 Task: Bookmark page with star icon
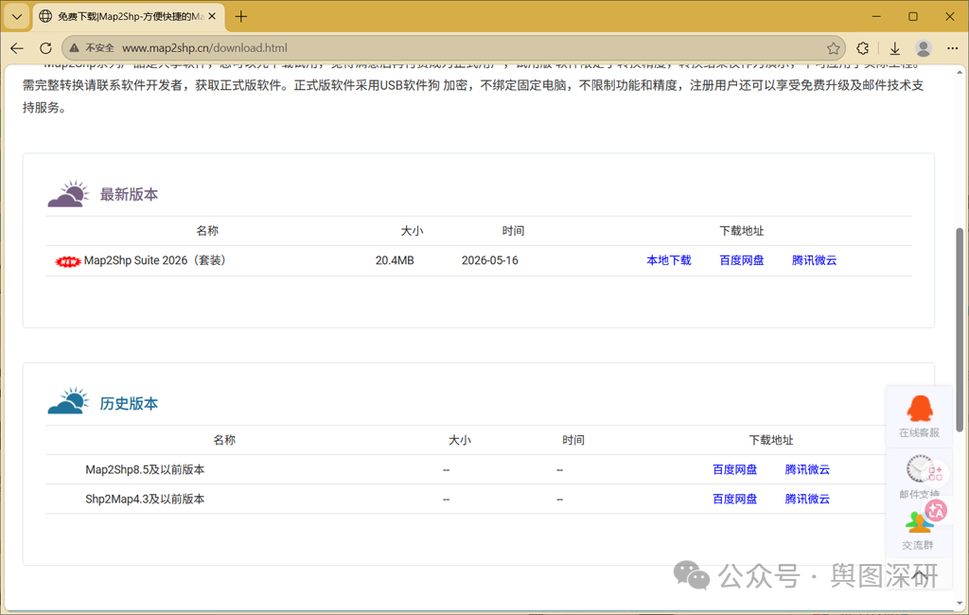pyautogui.click(x=833, y=48)
